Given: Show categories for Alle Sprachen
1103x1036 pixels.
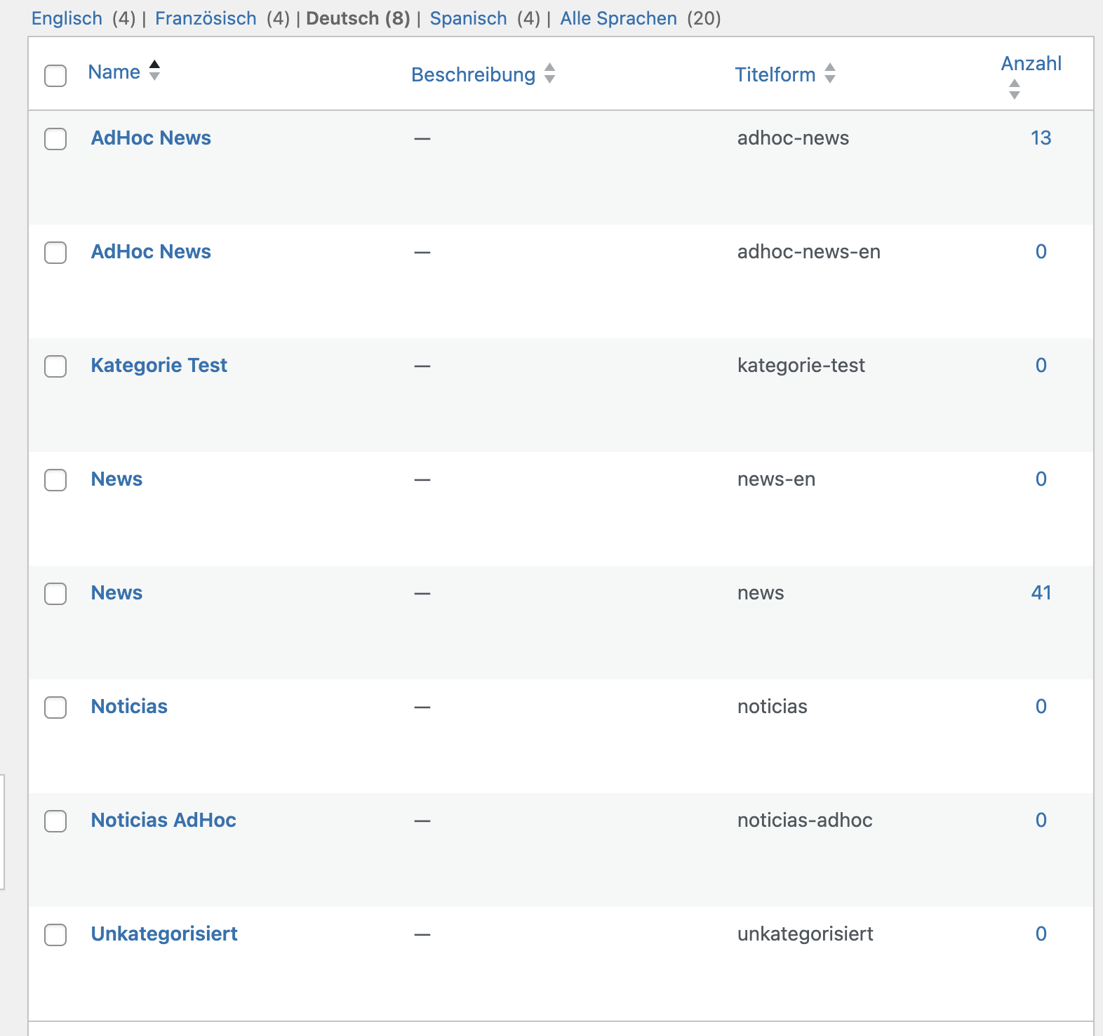Looking at the screenshot, I should coord(618,18).
